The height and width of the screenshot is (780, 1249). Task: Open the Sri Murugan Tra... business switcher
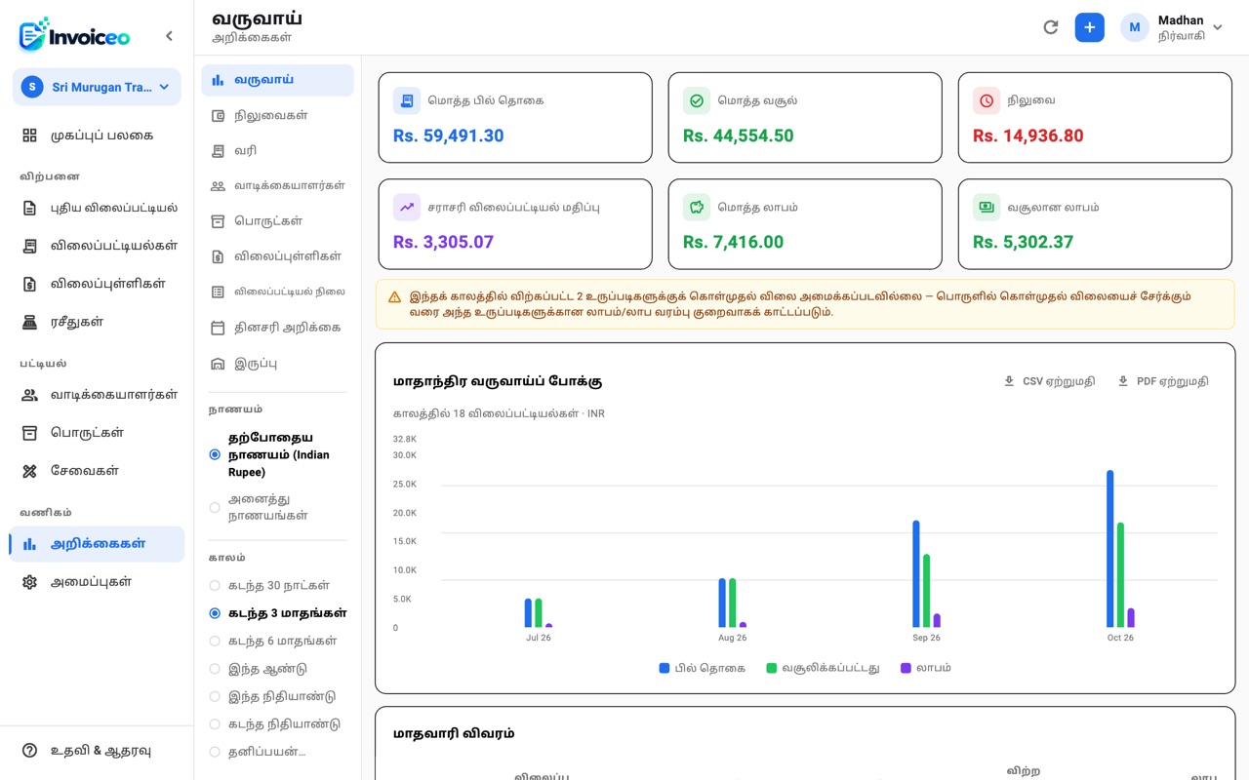click(97, 87)
